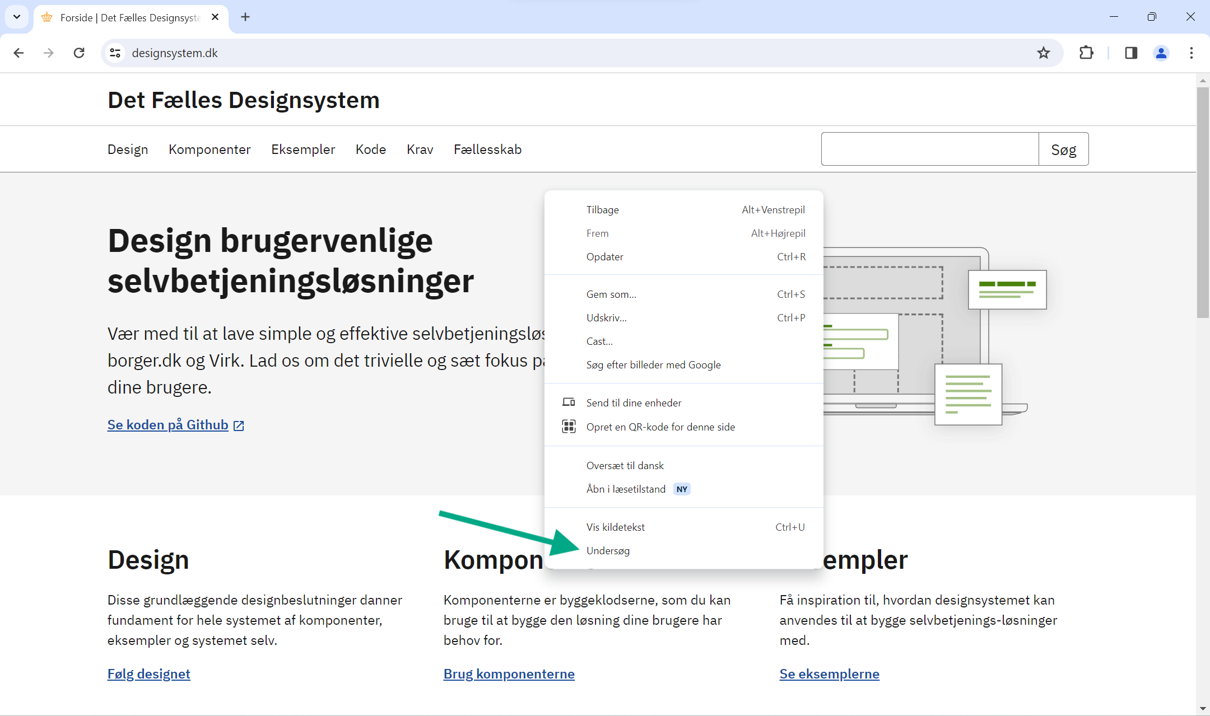1210x716 pixels.
Task: Reload the page with refresh icon
Action: [x=79, y=53]
